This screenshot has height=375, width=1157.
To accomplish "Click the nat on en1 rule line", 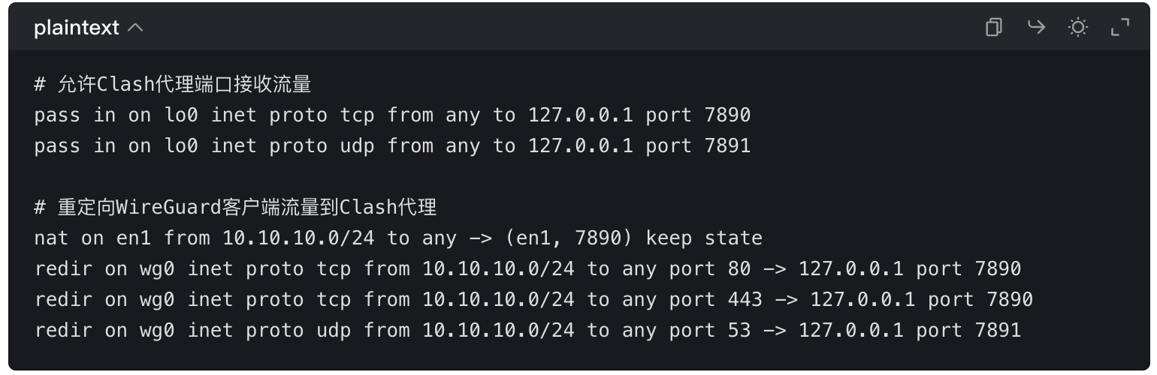I will point(398,238).
